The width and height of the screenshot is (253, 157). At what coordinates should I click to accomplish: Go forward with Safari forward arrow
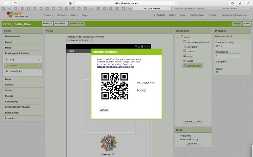pyautogui.click(x=8, y=3)
